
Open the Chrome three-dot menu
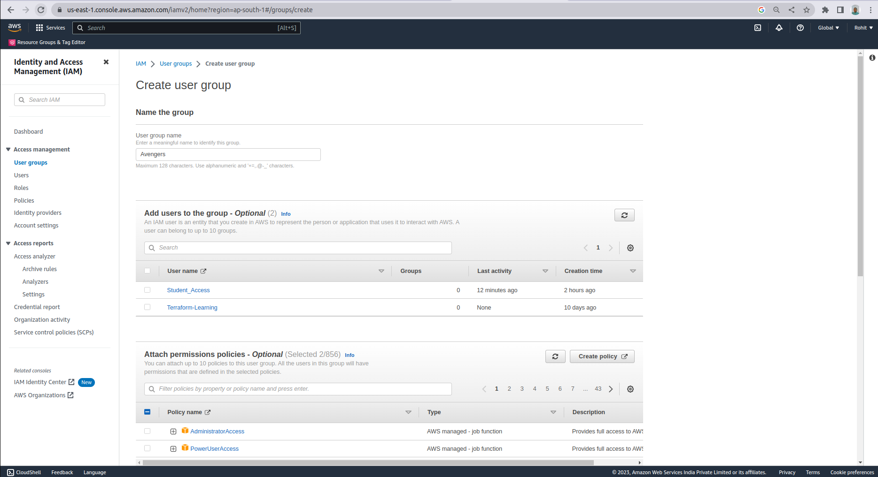pos(870,10)
